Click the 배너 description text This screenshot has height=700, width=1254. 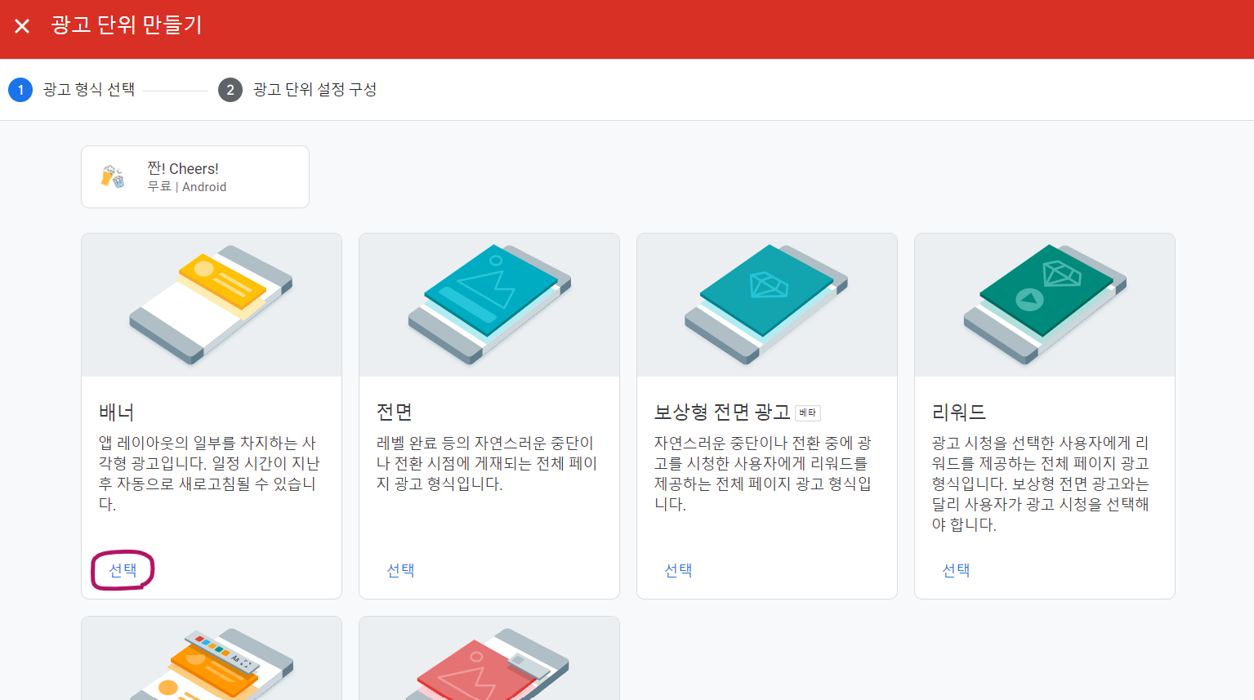tap(209, 474)
